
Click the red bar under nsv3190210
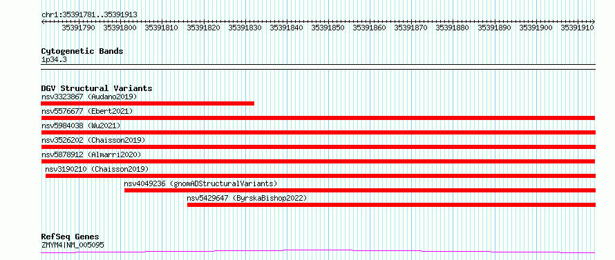point(321,176)
